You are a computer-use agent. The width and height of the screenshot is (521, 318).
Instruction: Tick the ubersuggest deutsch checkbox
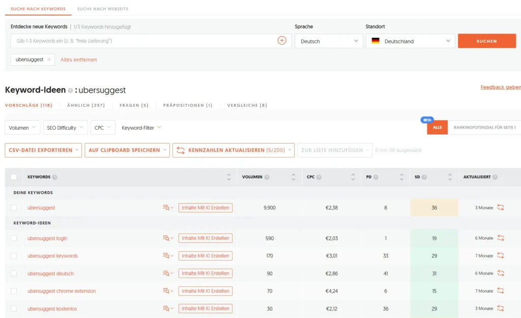click(x=14, y=274)
